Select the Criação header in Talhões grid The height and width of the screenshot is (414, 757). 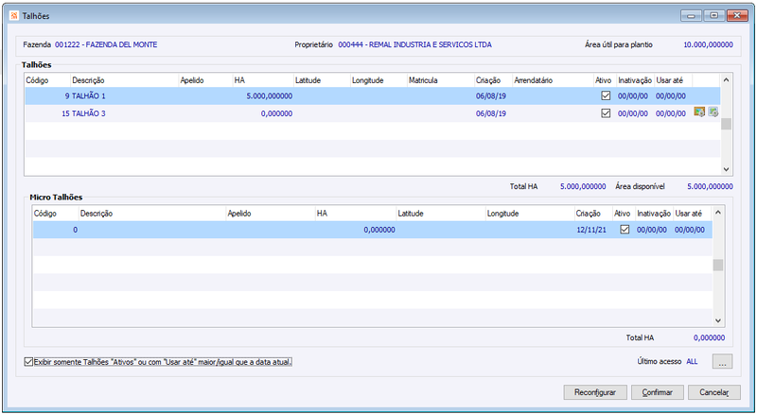pos(488,80)
